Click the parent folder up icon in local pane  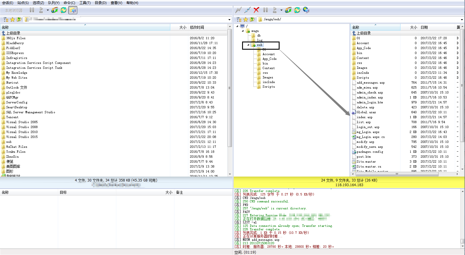19,19
